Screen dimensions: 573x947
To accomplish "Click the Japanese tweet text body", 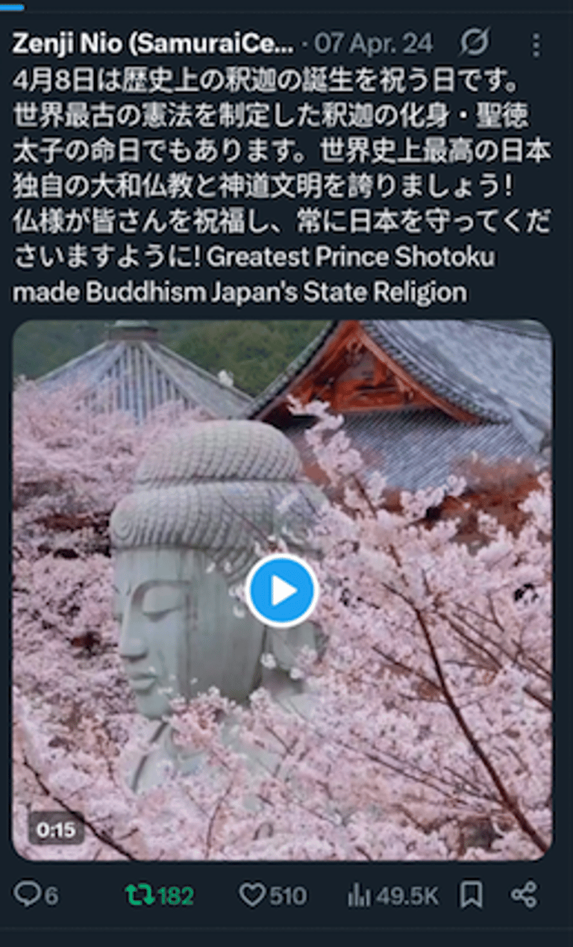I will 282,167.
